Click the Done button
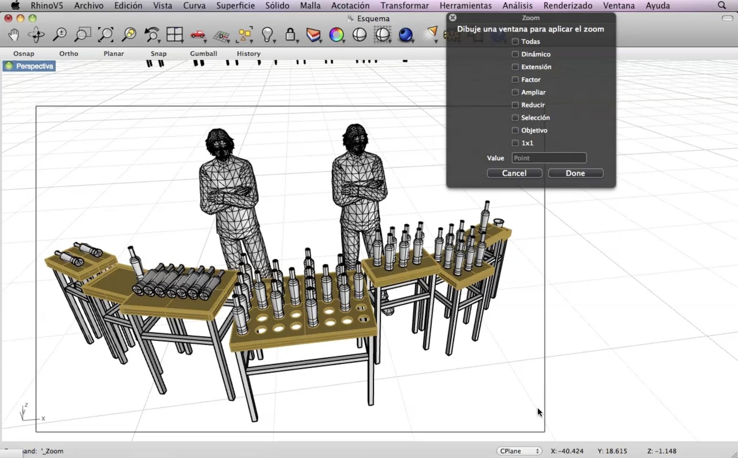Image resolution: width=738 pixels, height=458 pixels. 575,173
